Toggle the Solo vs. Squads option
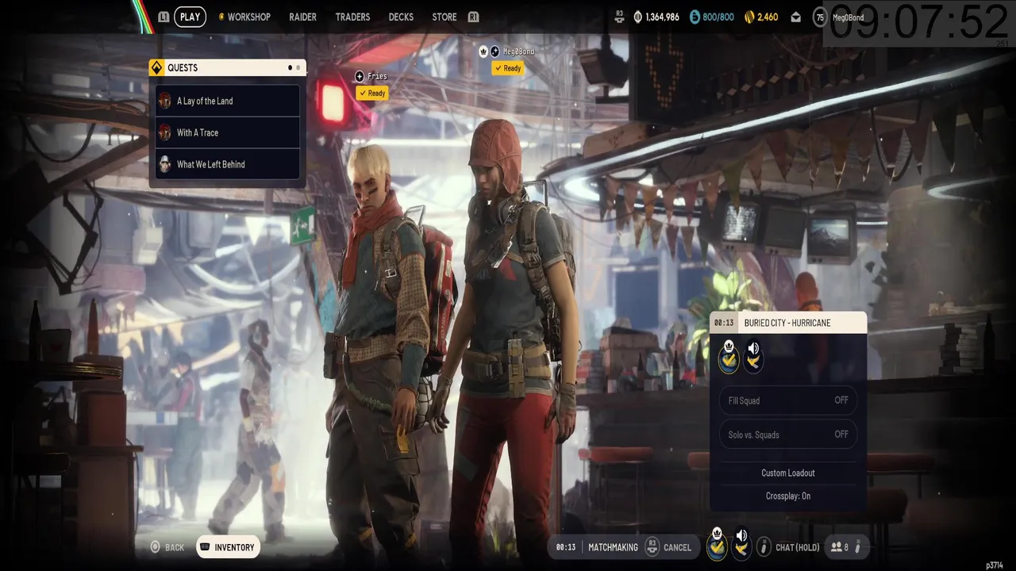The width and height of the screenshot is (1016, 571). pyautogui.click(x=788, y=435)
